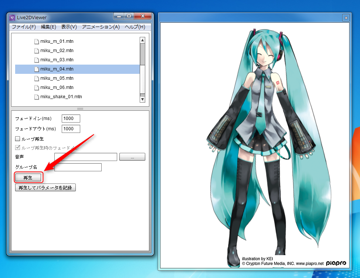
Task: Click the file icon beside miku_shake_01.mtn
Action: point(36,97)
